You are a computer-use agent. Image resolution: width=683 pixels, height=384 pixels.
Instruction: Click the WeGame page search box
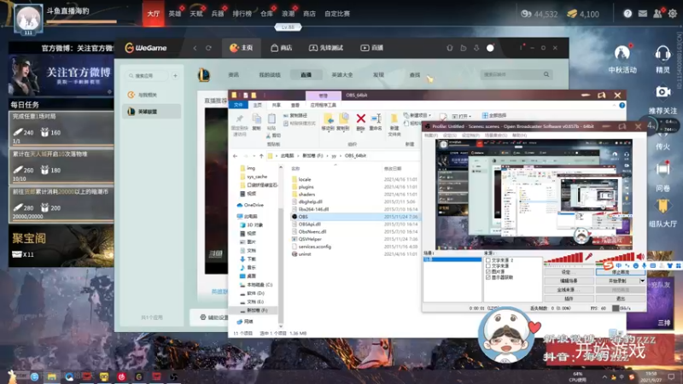click(517, 75)
